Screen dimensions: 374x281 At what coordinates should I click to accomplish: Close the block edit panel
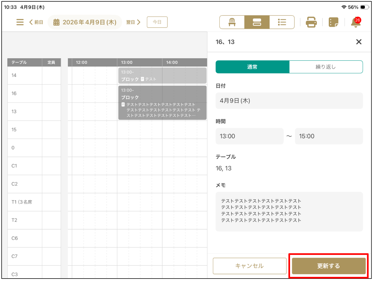(359, 42)
